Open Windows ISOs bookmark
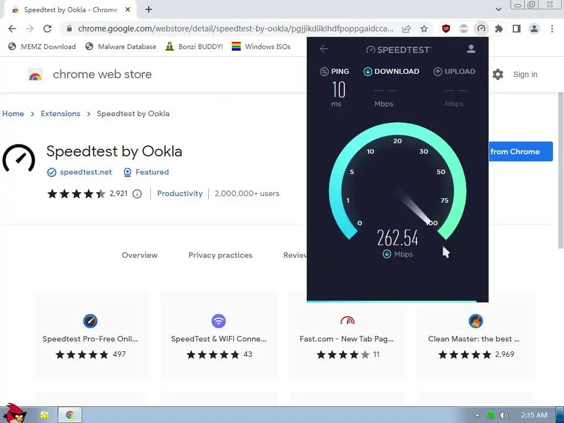The image size is (564, 423). 261,47
